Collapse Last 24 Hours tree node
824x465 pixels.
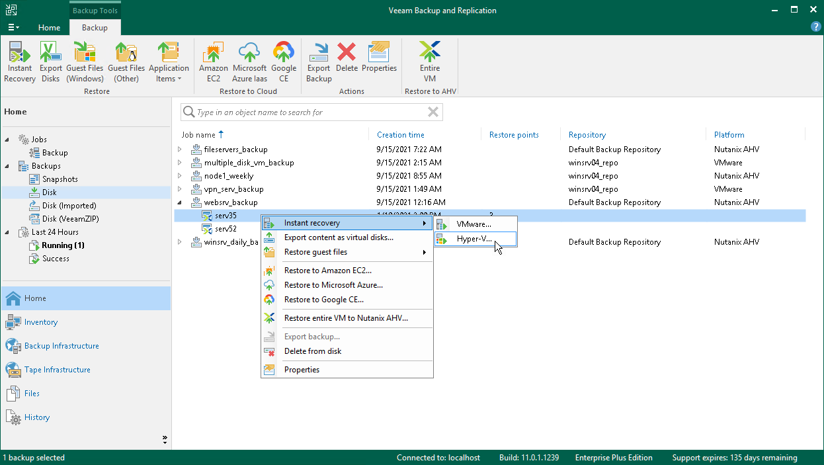pyautogui.click(x=7, y=232)
